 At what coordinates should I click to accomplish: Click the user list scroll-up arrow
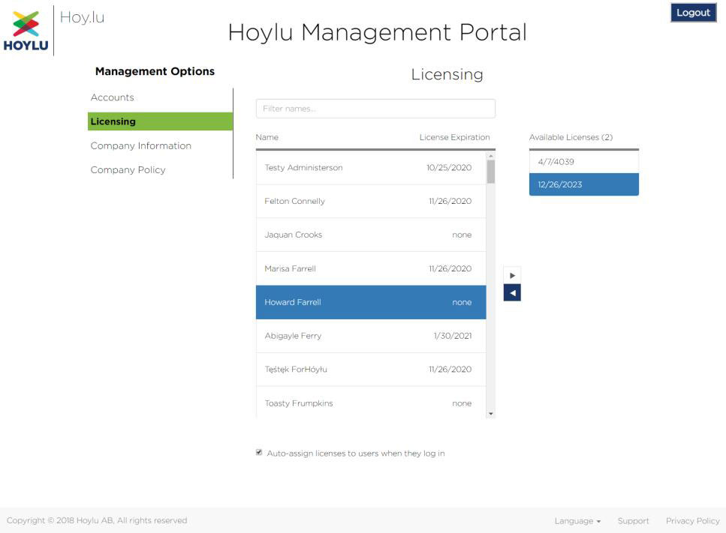(491, 156)
